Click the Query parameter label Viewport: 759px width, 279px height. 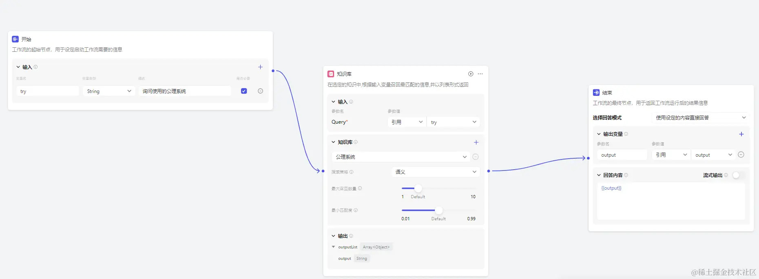pos(339,122)
